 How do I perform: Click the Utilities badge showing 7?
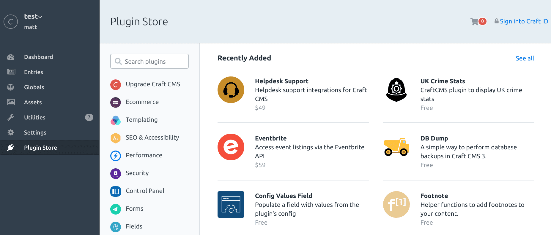(89, 117)
